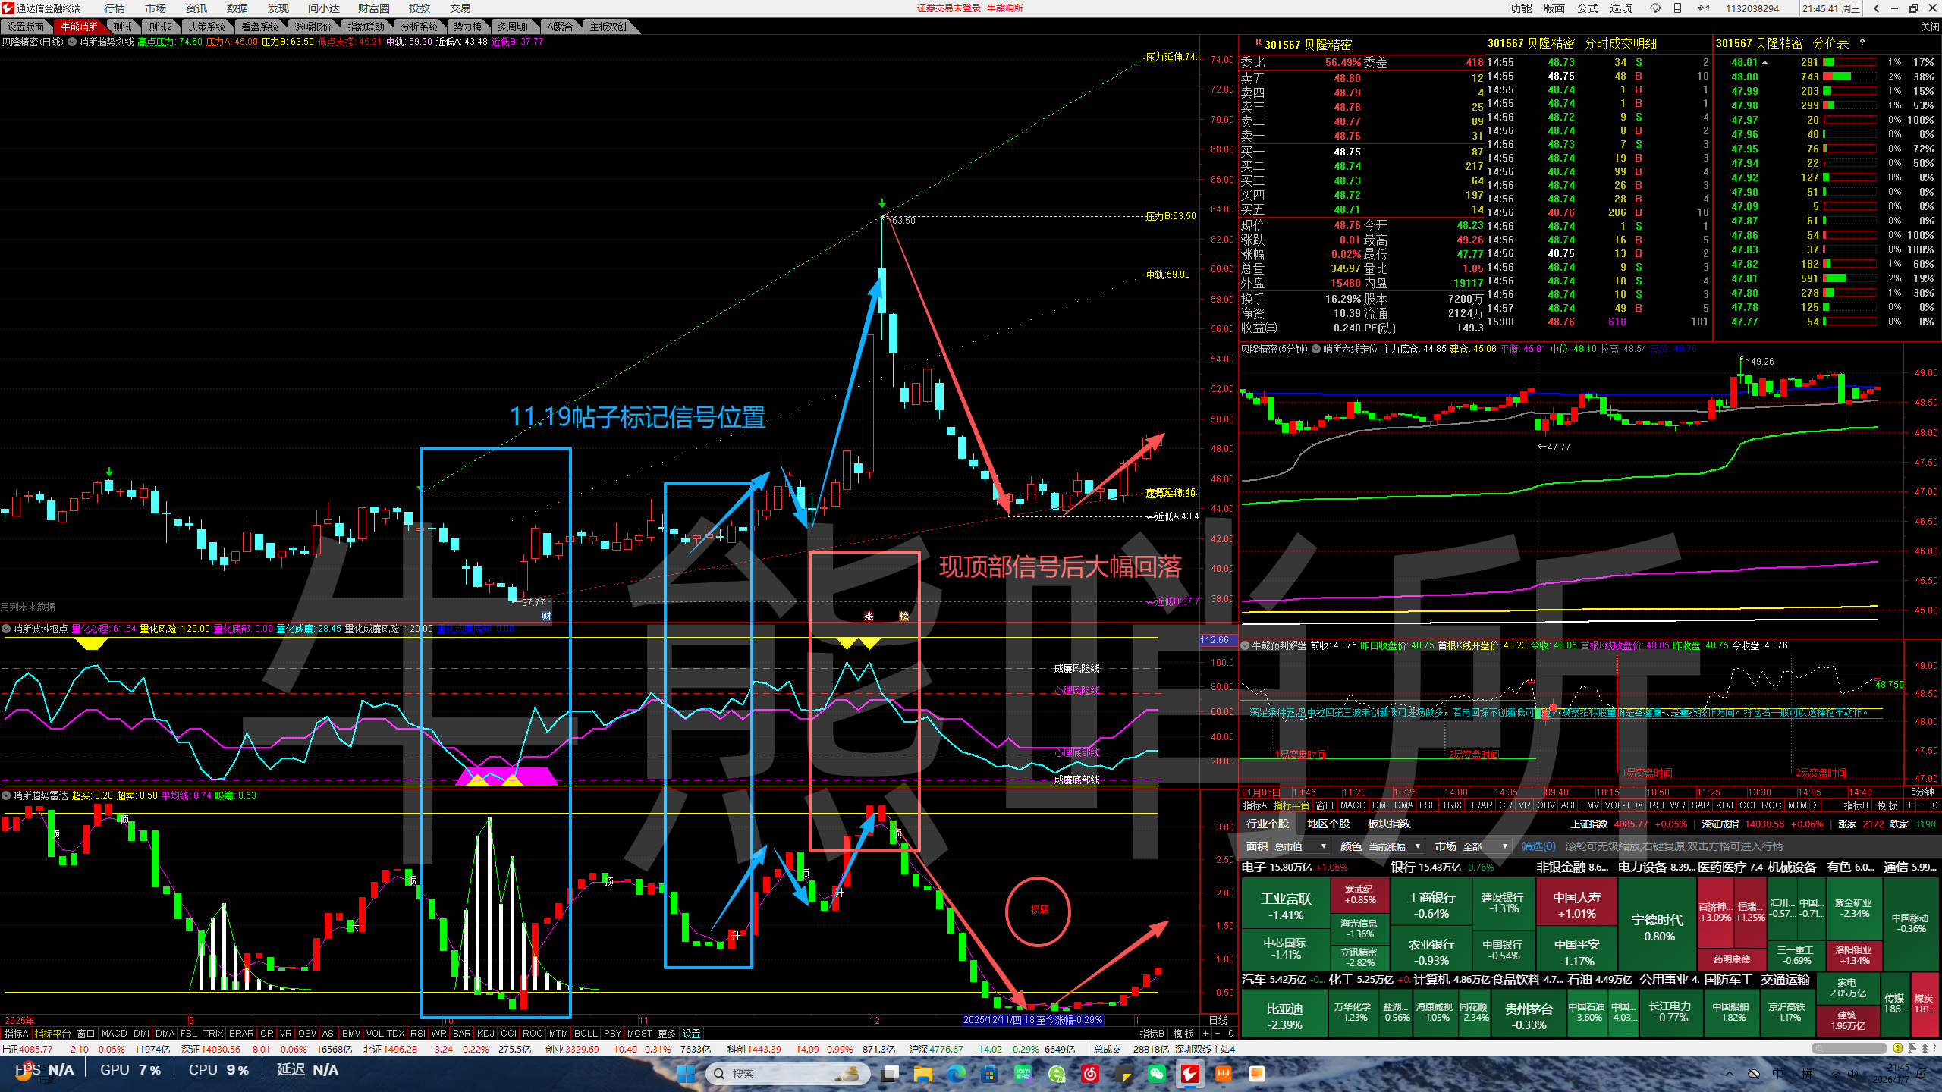Image resolution: width=1942 pixels, height=1092 pixels.
Task: Toggle the 牛熊预判解盘 indicator circle marker
Action: (1245, 645)
